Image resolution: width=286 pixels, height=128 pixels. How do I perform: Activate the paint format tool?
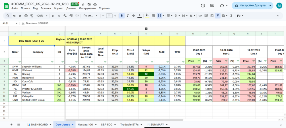[x=32, y=16]
